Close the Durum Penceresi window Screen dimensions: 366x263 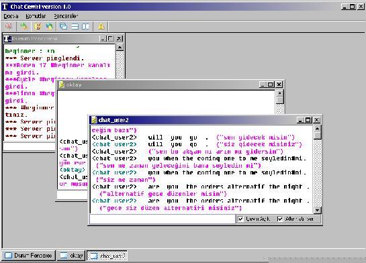[119, 38]
